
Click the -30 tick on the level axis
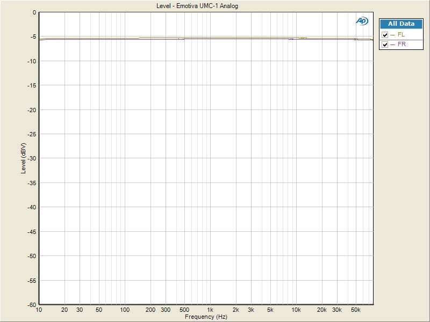[x=32, y=158]
